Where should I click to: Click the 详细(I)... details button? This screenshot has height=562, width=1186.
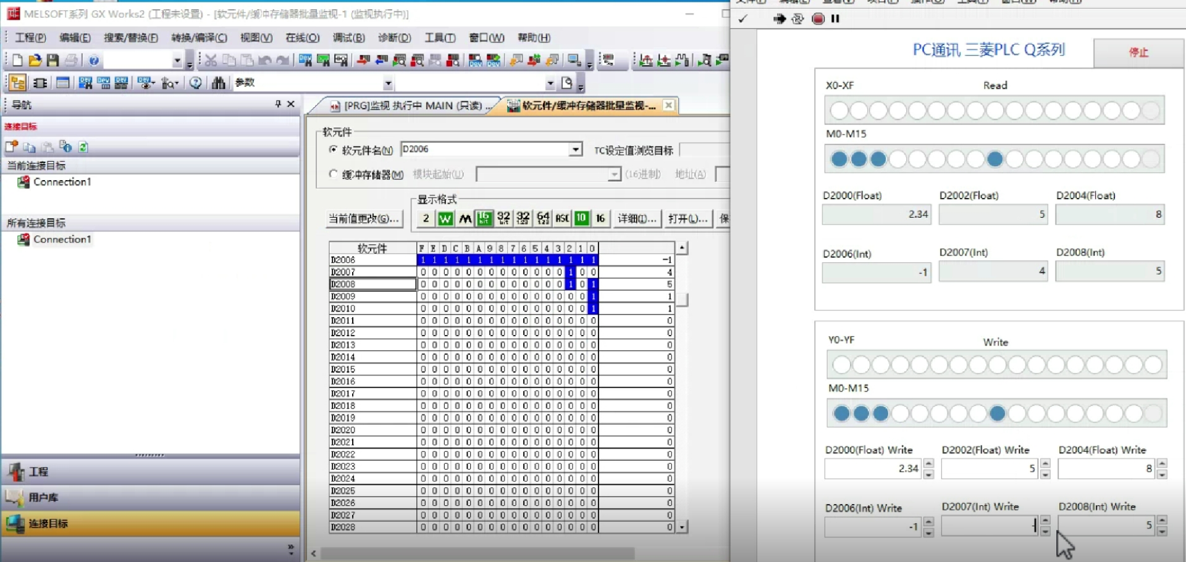[x=637, y=218]
